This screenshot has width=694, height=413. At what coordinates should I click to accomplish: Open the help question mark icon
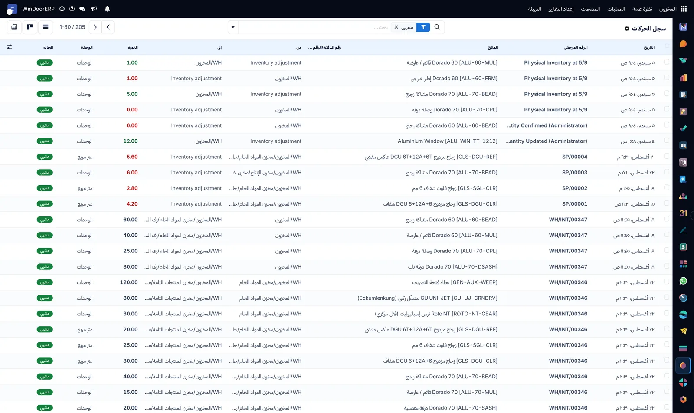pyautogui.click(x=72, y=9)
